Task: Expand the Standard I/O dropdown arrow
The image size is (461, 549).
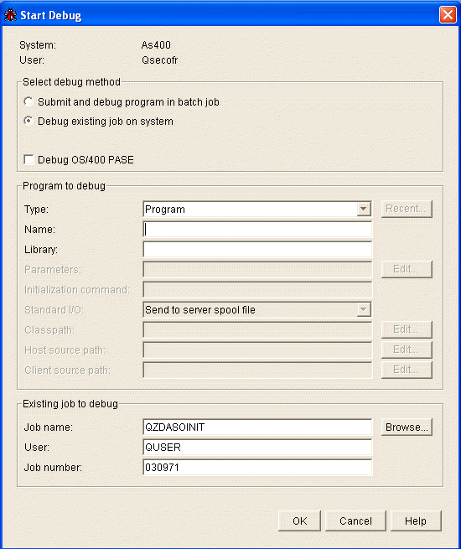Action: pos(364,310)
